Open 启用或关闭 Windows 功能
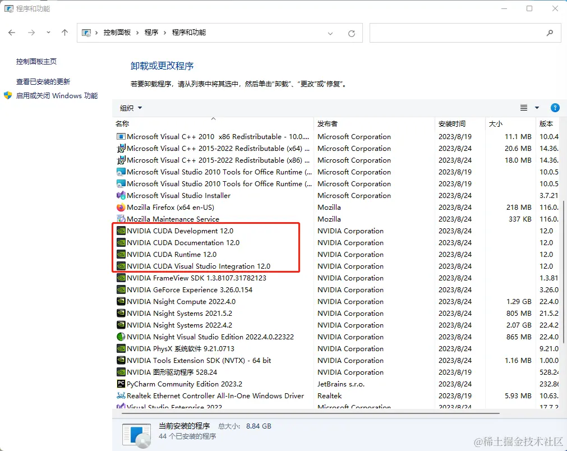The image size is (567, 451). [56, 95]
